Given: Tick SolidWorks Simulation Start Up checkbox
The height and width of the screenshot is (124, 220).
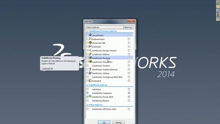Looking at the screenshot, I should pos(129,62).
